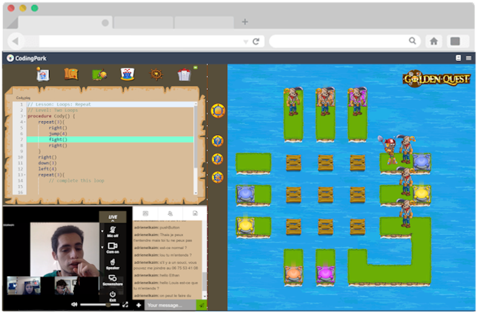
Task: Click the complete this loop comment
Action: point(76,180)
